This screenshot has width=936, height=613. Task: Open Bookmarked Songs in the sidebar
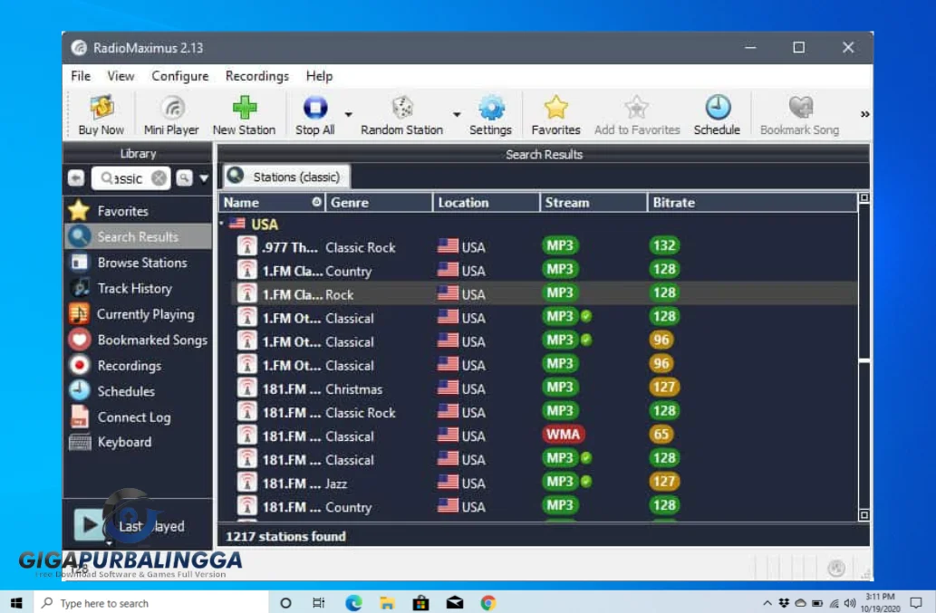[x=138, y=340]
